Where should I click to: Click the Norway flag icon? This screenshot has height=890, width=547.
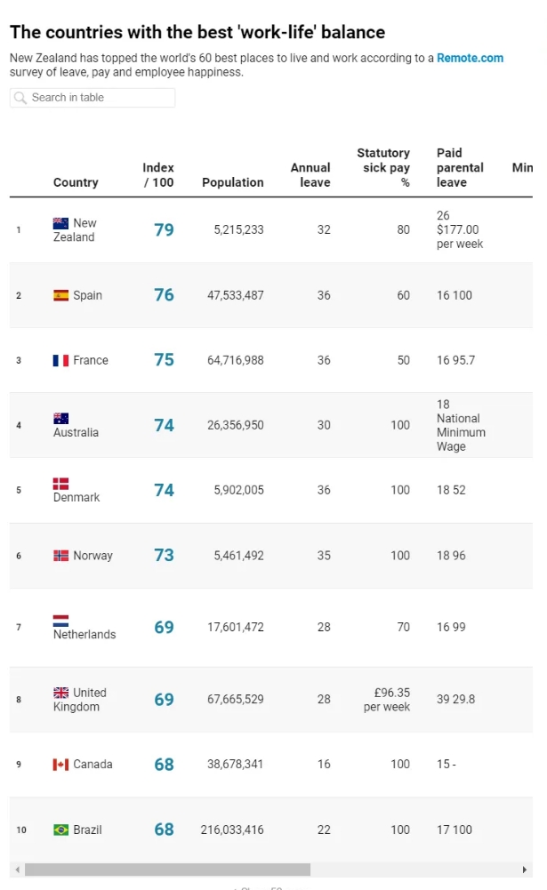point(60,556)
